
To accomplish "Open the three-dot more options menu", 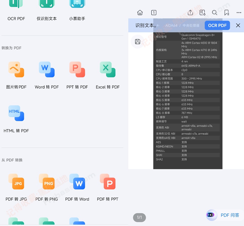I will coord(239,13).
